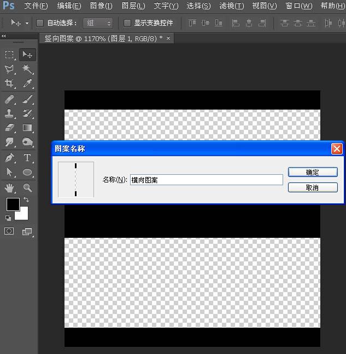Image resolution: width=346 pixels, height=354 pixels.
Task: Open the 组 auto-select dropdown
Action: (98, 24)
